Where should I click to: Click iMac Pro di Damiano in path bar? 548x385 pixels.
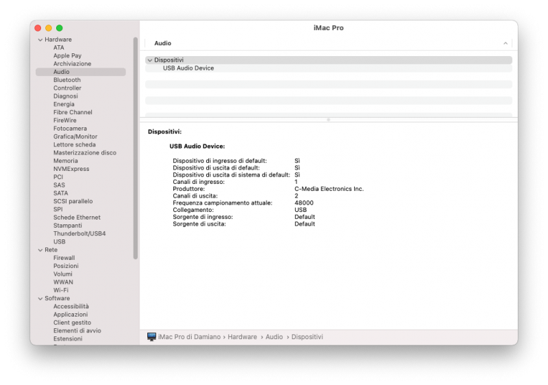[x=189, y=337]
